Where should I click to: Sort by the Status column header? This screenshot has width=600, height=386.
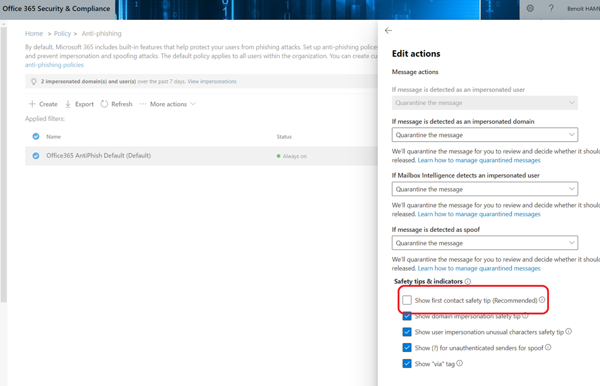pos(284,136)
